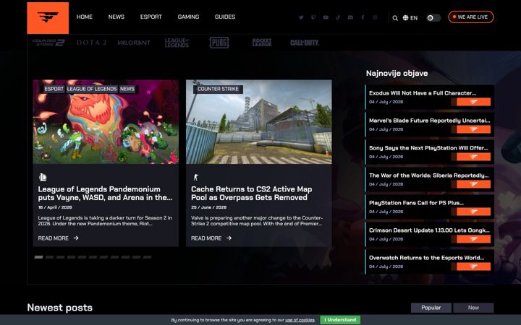Click the search magnifier icon
This screenshot has width=521, height=325.
(x=395, y=18)
